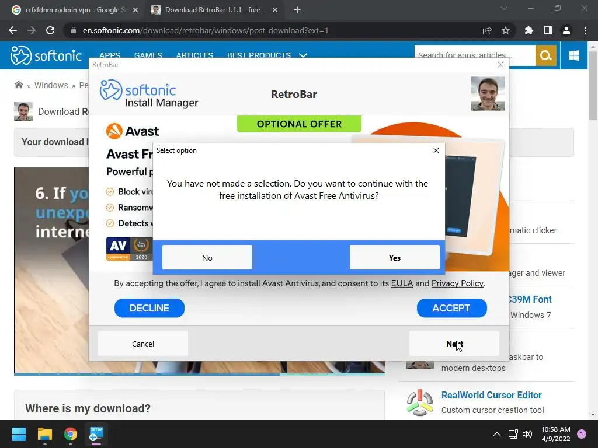Click the RetroBar developer photo thumbnail
The width and height of the screenshot is (598, 448).
tap(488, 94)
